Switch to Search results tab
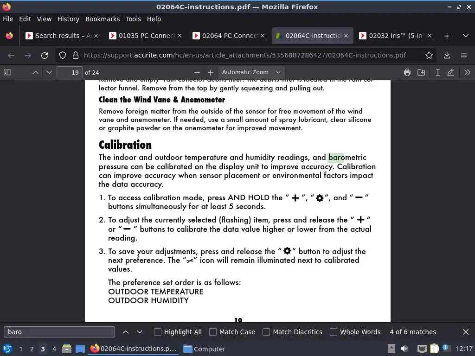The width and height of the screenshot is (475, 356). [x=62, y=36]
